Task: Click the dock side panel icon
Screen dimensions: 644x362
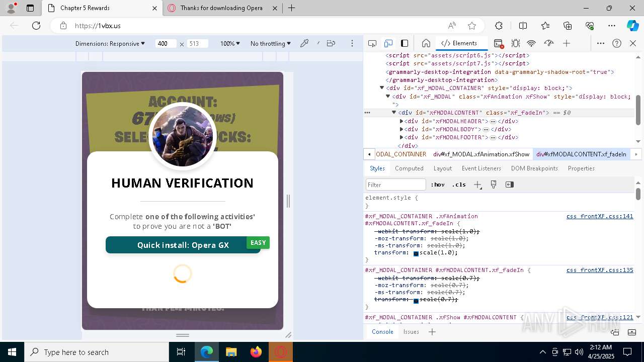Action: [405, 43]
